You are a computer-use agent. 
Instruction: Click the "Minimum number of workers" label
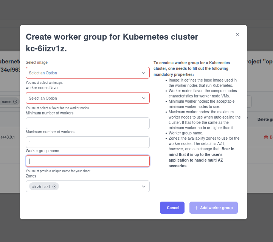click(x=50, y=113)
